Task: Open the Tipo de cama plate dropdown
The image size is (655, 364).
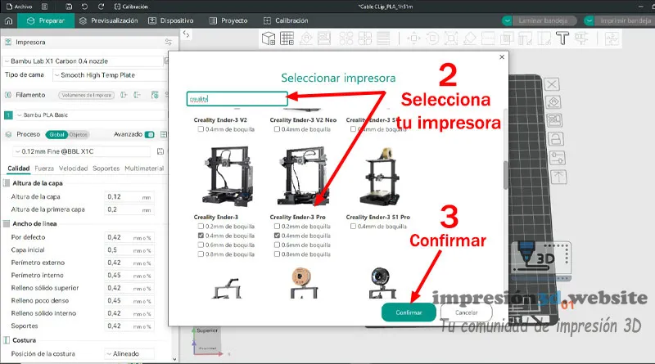Action: point(111,75)
